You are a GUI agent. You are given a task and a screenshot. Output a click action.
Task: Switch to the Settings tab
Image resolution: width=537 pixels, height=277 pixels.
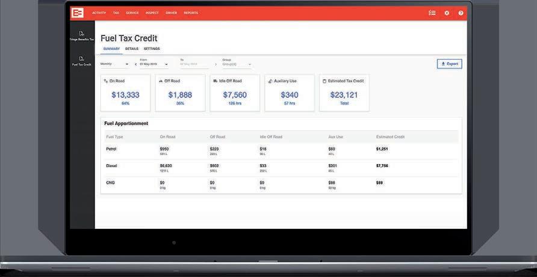[152, 49]
